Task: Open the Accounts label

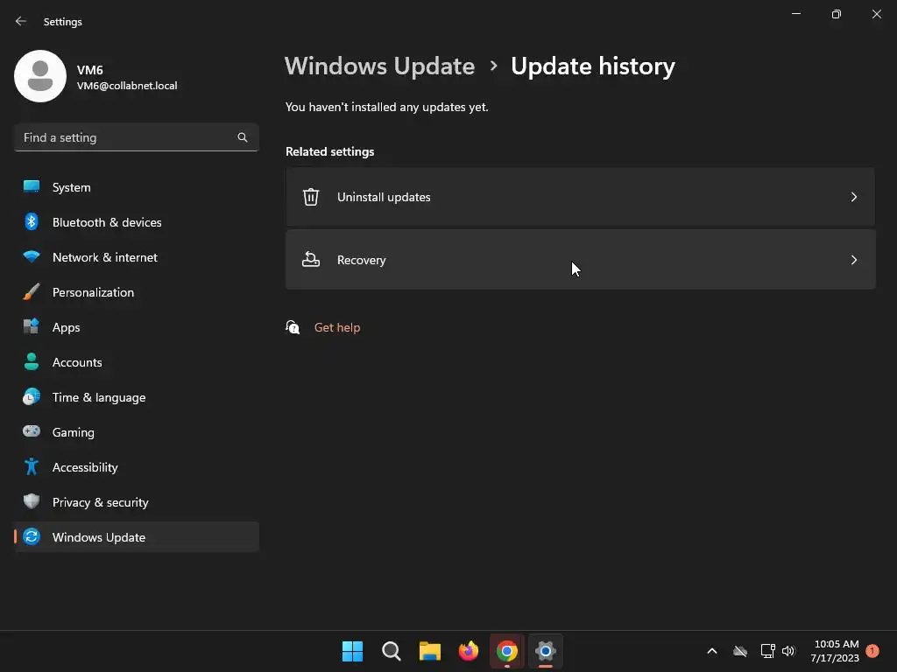Action: point(77,362)
